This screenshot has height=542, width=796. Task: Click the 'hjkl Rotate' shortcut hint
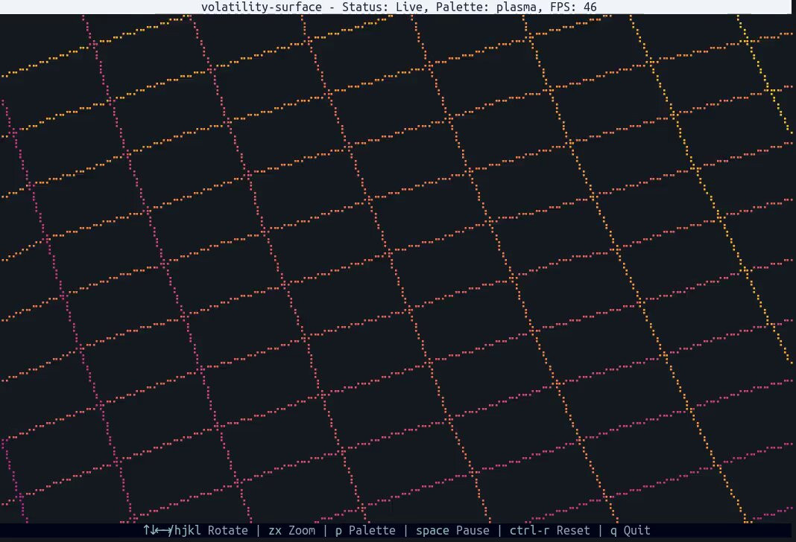tap(211, 530)
